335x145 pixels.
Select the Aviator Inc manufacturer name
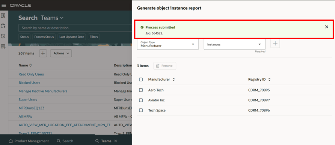[x=156, y=100]
